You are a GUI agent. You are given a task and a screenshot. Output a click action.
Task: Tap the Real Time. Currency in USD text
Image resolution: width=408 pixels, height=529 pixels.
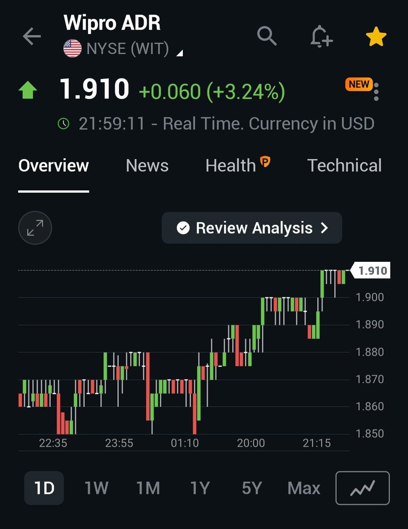pyautogui.click(x=269, y=124)
